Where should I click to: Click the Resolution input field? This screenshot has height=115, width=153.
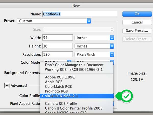click(58, 55)
